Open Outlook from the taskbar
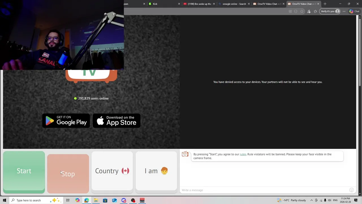The image size is (362, 204). pos(115,200)
